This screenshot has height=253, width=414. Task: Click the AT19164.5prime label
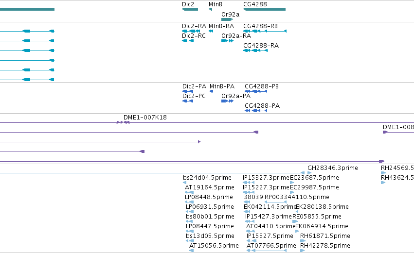(x=209, y=187)
